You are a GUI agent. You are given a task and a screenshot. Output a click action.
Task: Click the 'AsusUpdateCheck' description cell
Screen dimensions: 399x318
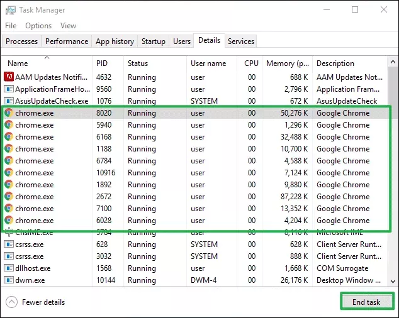click(x=347, y=101)
